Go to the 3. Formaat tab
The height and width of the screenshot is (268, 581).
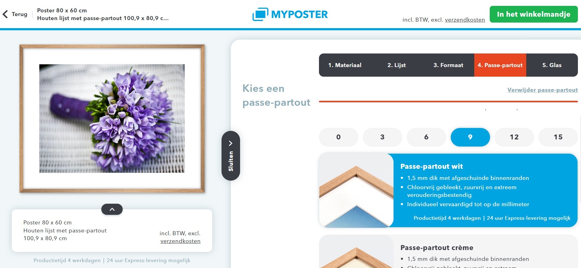click(x=448, y=65)
